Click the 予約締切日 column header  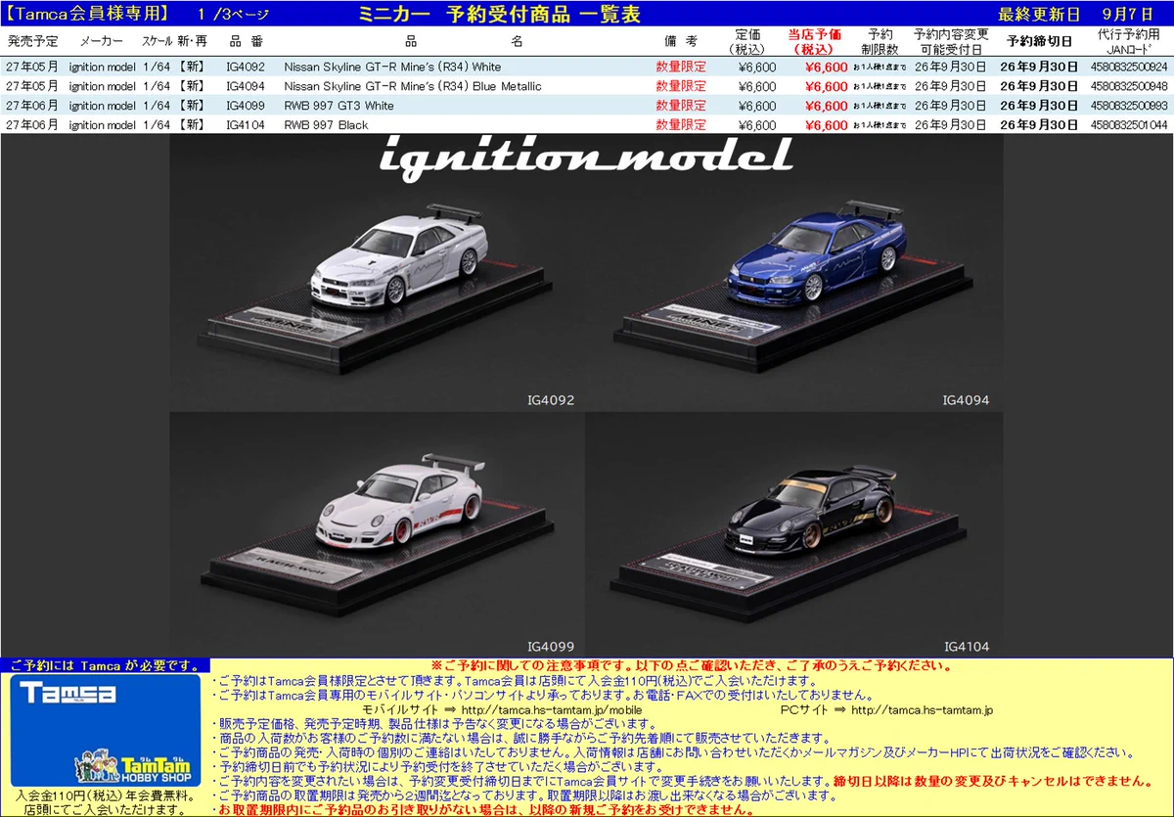click(x=1039, y=41)
